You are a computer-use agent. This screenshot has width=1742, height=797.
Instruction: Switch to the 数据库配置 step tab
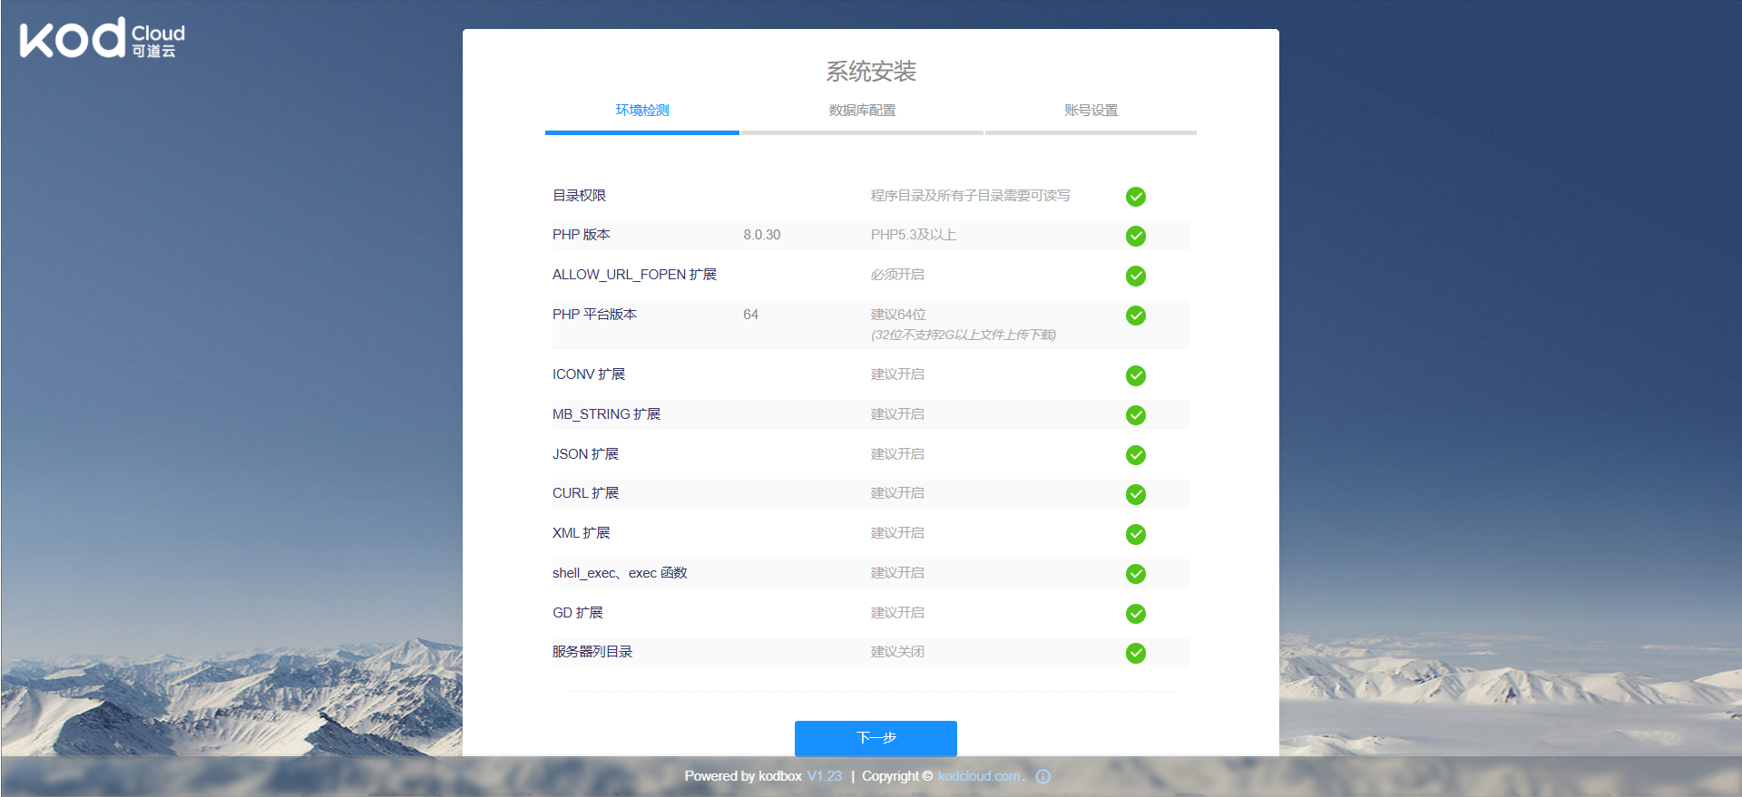click(x=862, y=111)
